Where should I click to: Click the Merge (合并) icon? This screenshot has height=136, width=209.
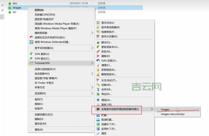98,89
